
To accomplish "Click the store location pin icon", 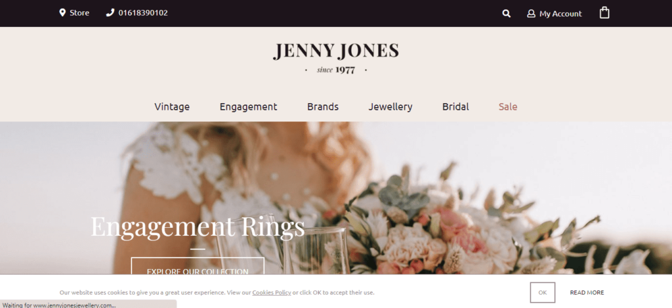I will tap(62, 12).
